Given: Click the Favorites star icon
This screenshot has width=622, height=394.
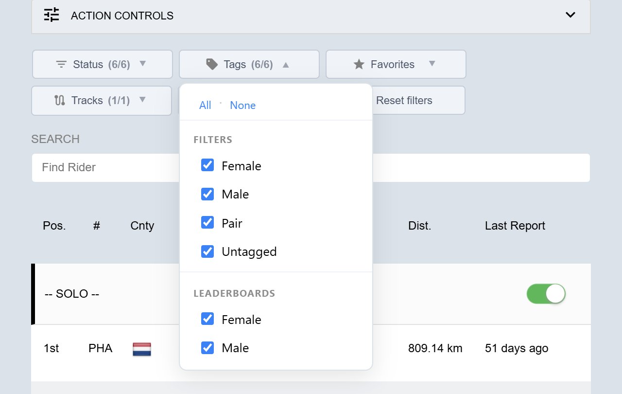Looking at the screenshot, I should click(359, 64).
